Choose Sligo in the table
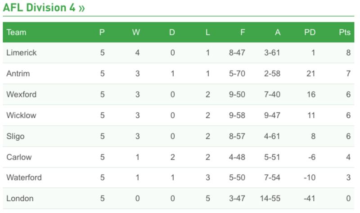Viewport: 360px width, 213px height. (x=15, y=136)
